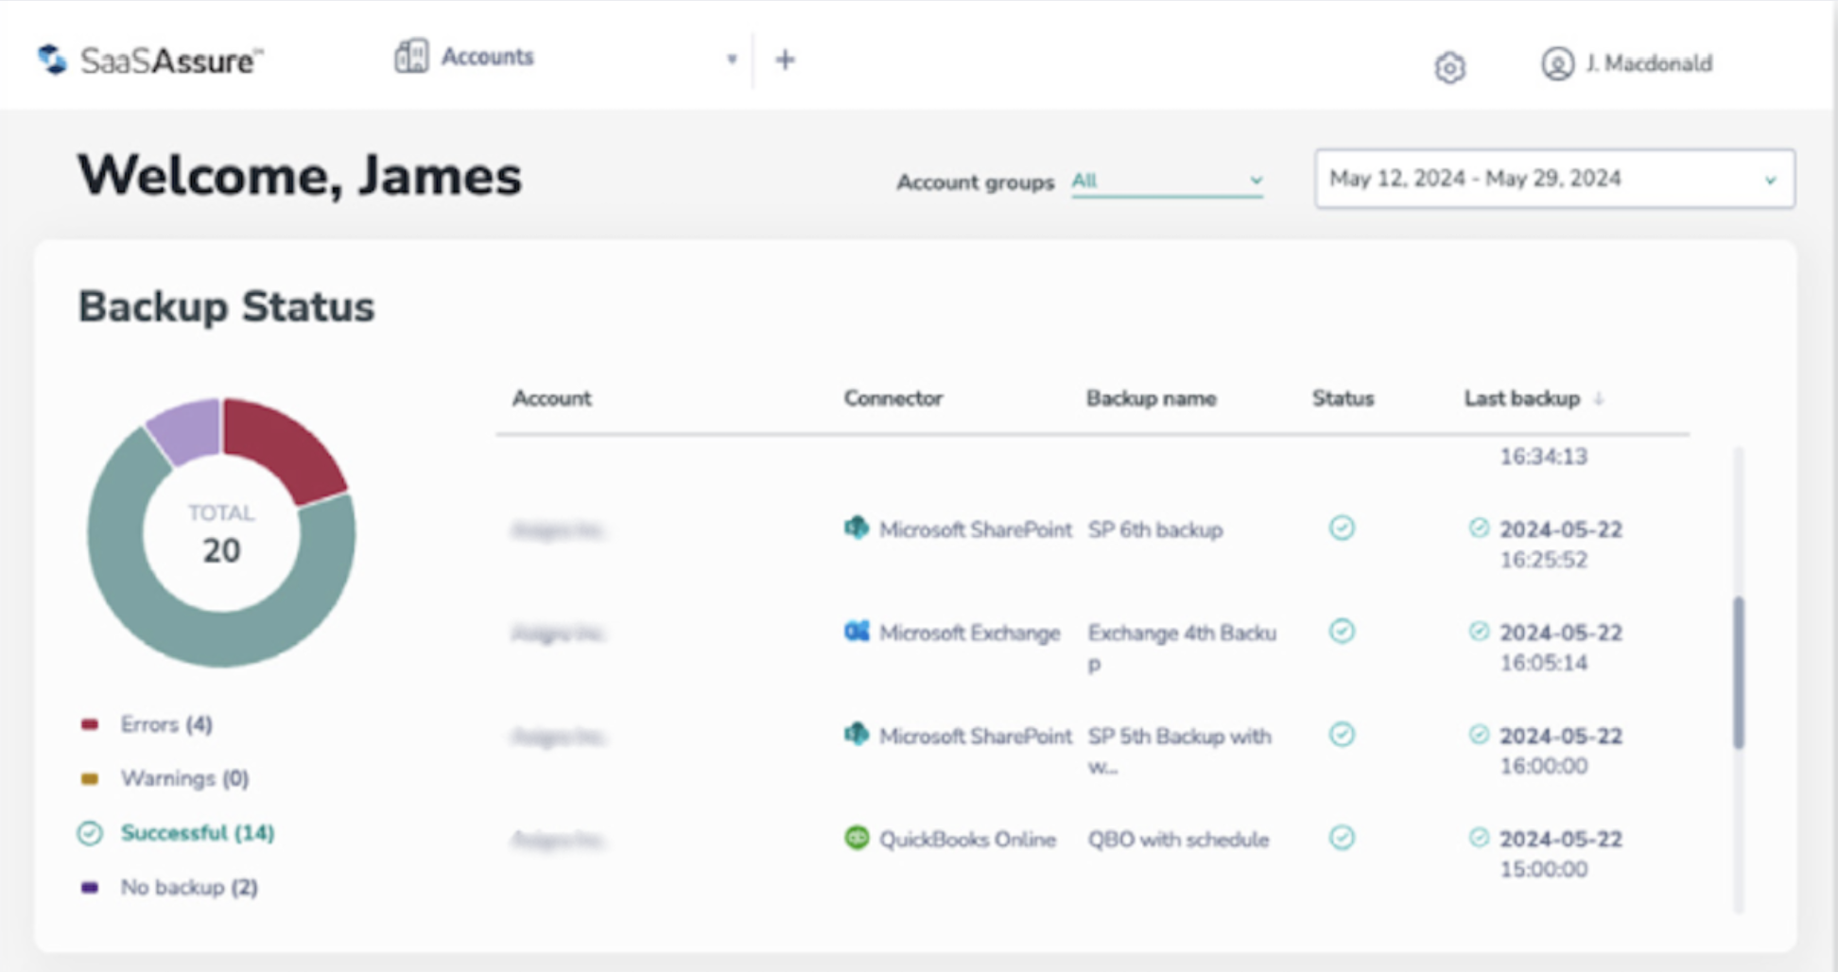
Task: Filter by Errors (4) legend
Action: point(166,724)
